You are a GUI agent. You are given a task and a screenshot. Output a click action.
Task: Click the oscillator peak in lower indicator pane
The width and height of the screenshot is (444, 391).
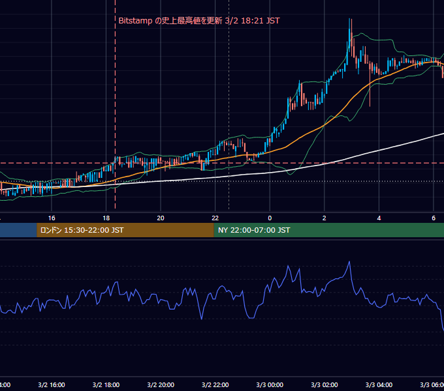pos(349,262)
